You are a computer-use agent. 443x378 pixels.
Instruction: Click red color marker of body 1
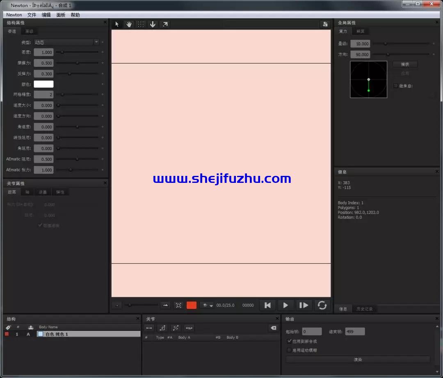point(7,334)
